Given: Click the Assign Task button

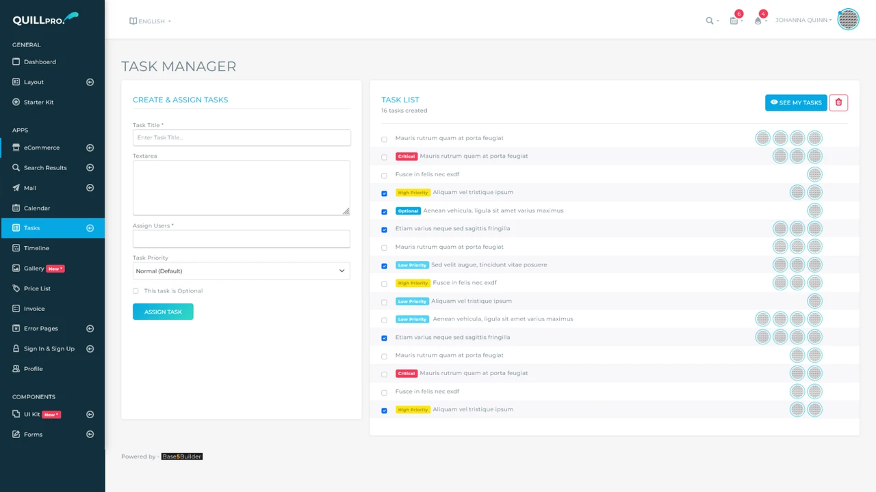Looking at the screenshot, I should (x=163, y=312).
